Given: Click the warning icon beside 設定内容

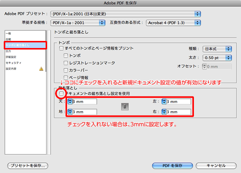Looking at the screenshot, I should point(41,69).
